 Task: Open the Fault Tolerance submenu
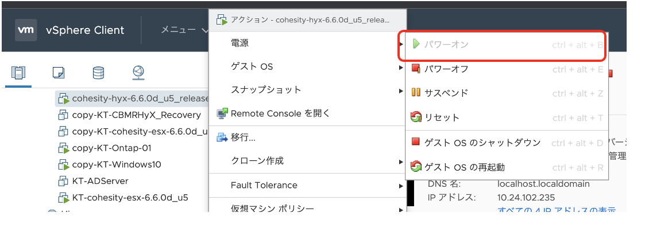(308, 185)
